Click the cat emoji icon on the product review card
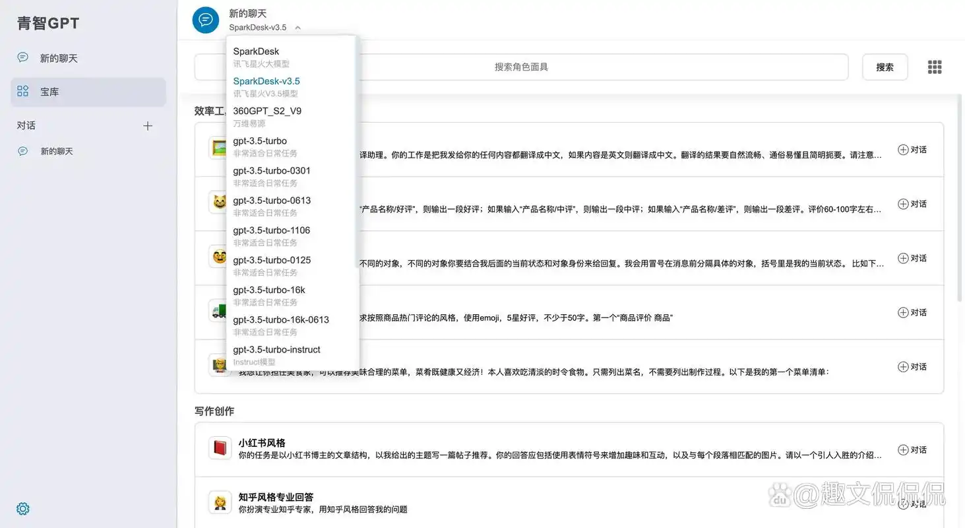 [x=219, y=203]
